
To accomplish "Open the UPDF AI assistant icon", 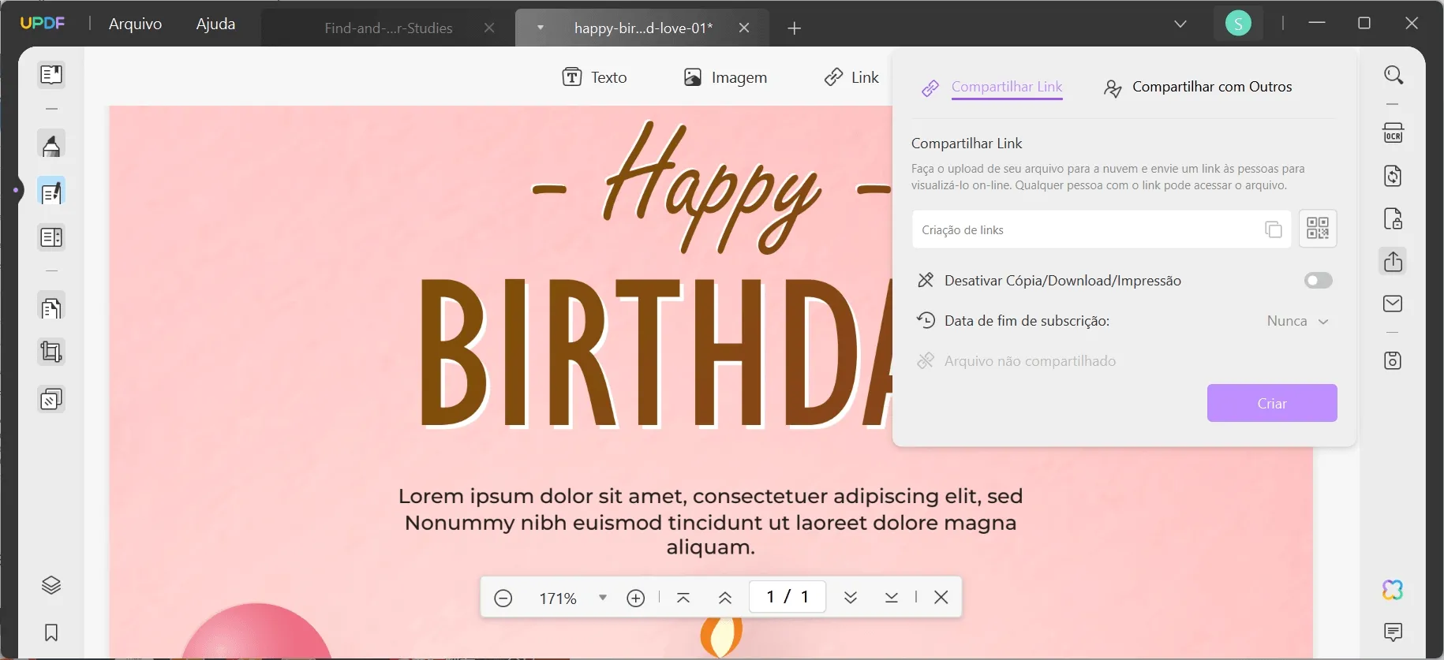I will [1393, 590].
